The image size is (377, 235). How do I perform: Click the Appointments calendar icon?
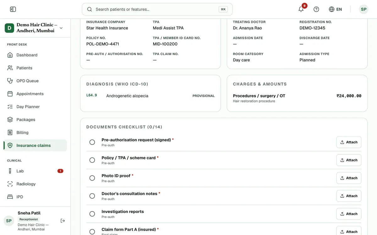tap(10, 94)
